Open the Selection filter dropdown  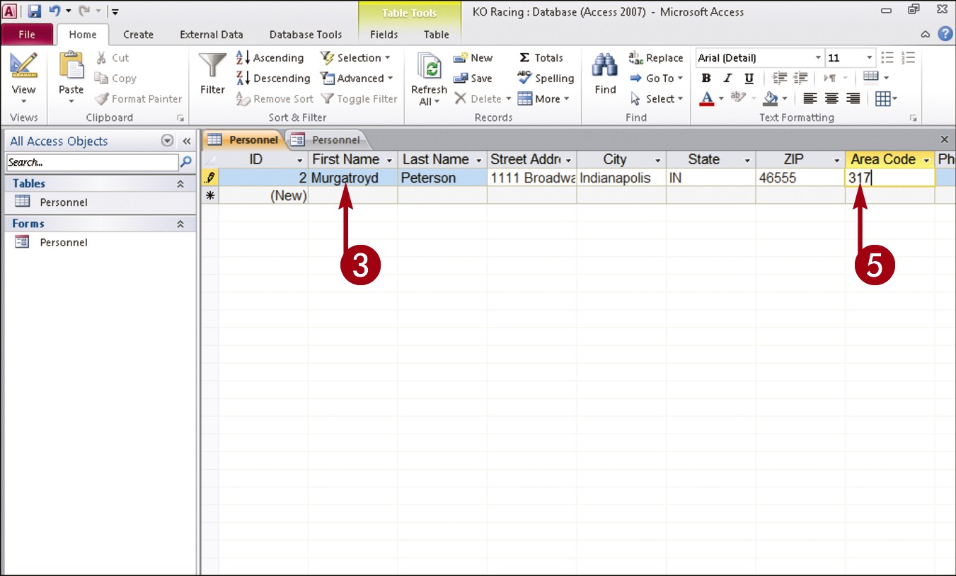coord(355,58)
